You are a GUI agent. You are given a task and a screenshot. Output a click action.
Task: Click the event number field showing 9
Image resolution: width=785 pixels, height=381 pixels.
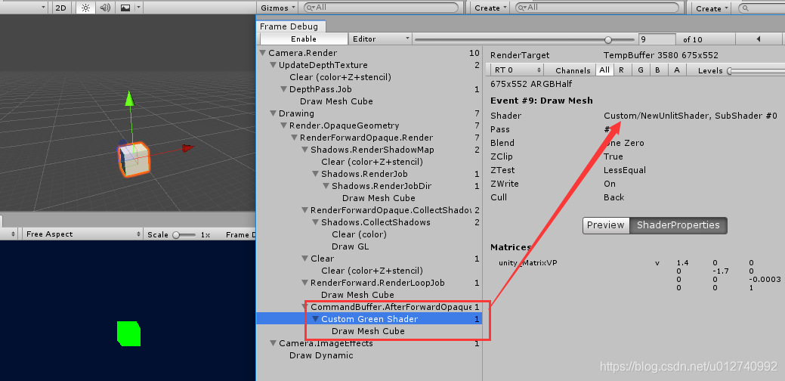pyautogui.click(x=657, y=39)
